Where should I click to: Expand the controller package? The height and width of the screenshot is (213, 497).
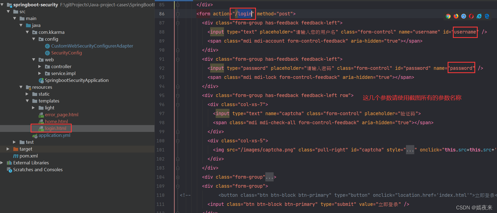coord(40,67)
